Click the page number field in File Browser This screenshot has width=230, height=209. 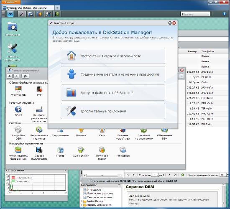[x=155, y=175]
